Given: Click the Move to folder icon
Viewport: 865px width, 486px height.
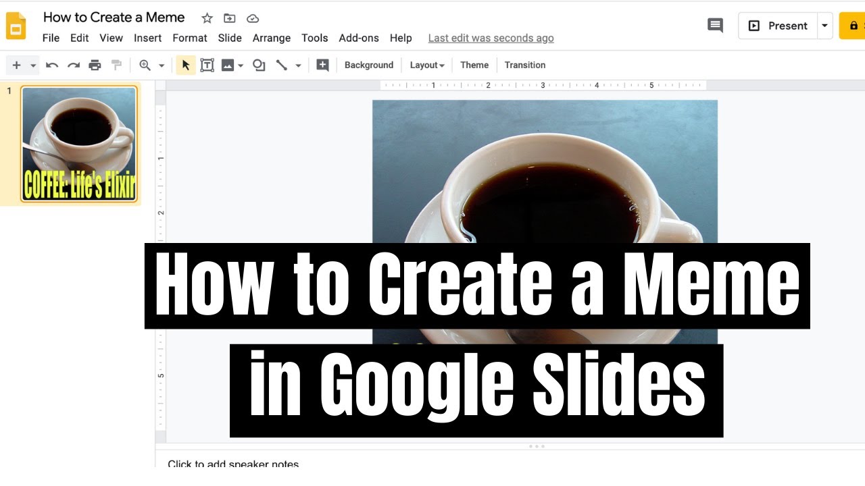Looking at the screenshot, I should coord(230,18).
